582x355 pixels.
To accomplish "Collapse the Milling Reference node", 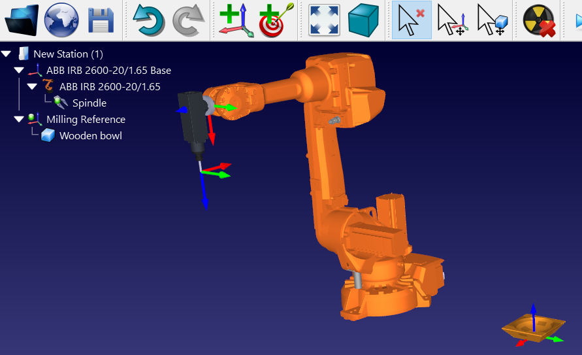I will point(19,119).
